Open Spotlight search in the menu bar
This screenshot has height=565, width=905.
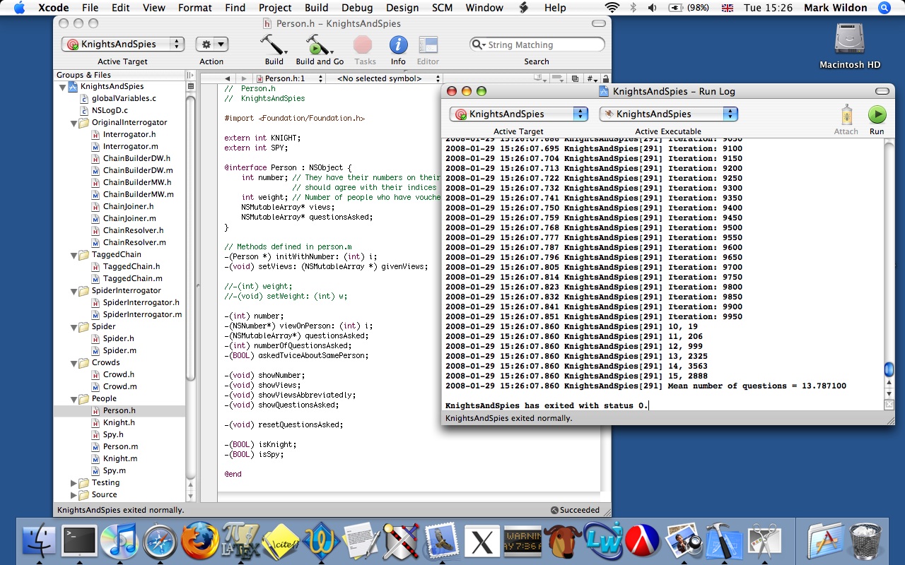tap(884, 8)
